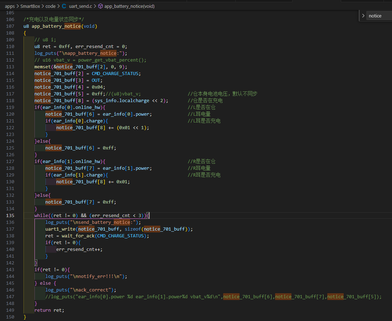Click the "memset" call on line 113
This screenshot has width=392, height=321.
click(x=43, y=67)
